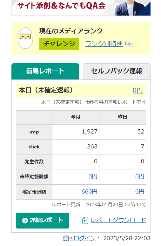Open 未確定報酬額 0円 for 昨日
The width and height of the screenshot is (161, 246).
[x=139, y=176]
